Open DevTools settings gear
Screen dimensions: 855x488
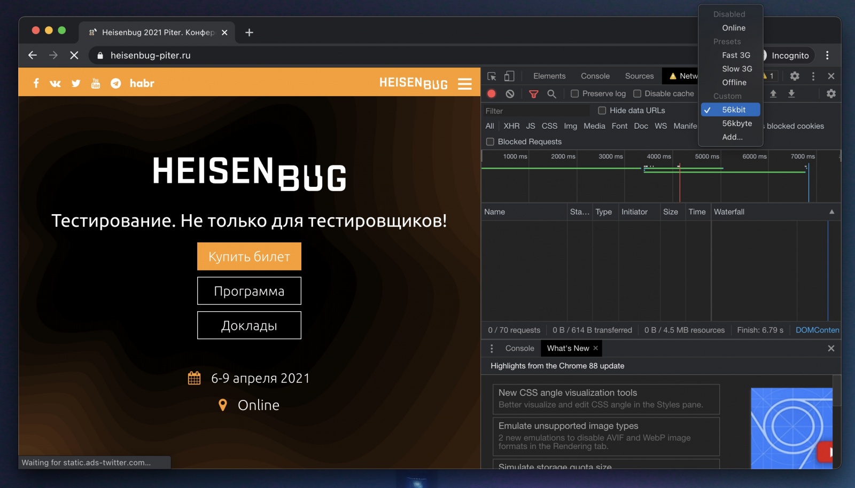[x=795, y=76]
